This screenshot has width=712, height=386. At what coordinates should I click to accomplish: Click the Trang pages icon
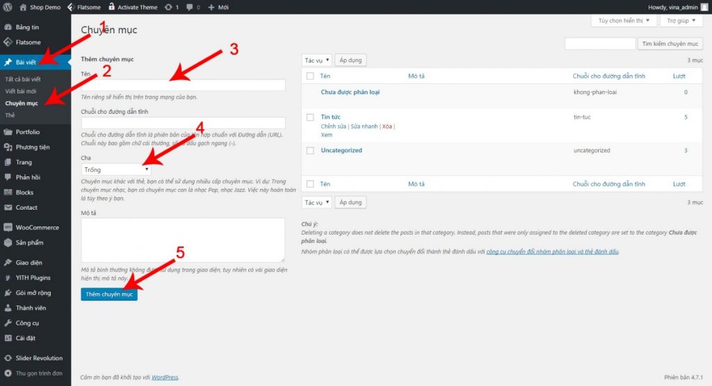(x=8, y=162)
